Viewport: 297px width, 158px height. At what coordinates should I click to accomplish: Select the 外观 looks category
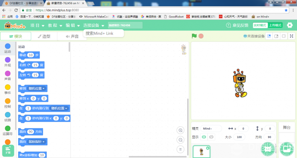tap(8, 62)
